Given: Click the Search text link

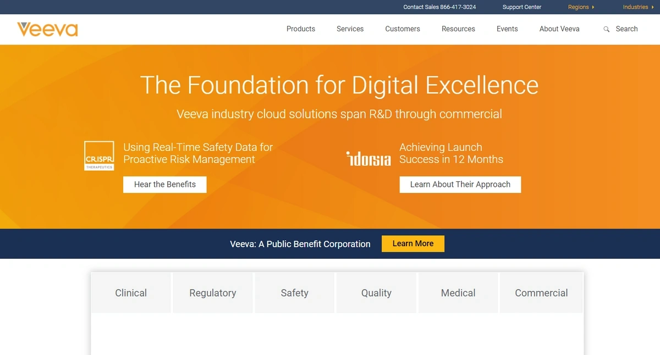Looking at the screenshot, I should click(x=627, y=29).
